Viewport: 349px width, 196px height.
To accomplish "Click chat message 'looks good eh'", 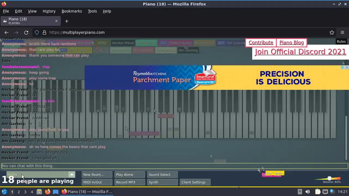I will point(45,158).
